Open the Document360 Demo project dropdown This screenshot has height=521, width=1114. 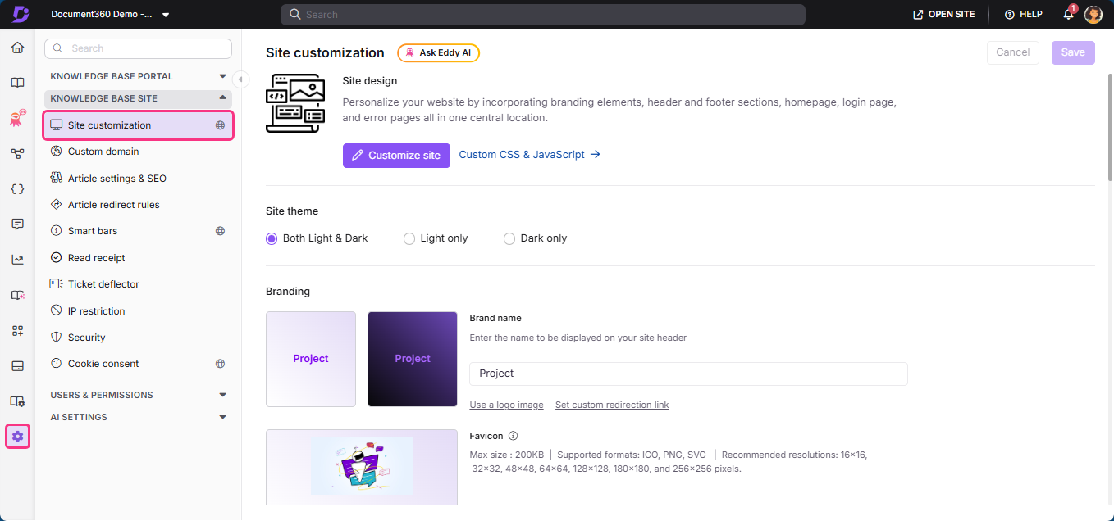tap(110, 14)
